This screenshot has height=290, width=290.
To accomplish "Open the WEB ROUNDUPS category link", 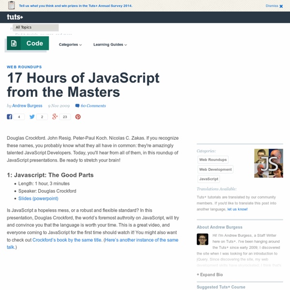I will [x=24, y=67].
